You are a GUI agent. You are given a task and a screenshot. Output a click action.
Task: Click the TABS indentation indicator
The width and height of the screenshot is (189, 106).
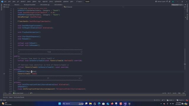[179, 93]
